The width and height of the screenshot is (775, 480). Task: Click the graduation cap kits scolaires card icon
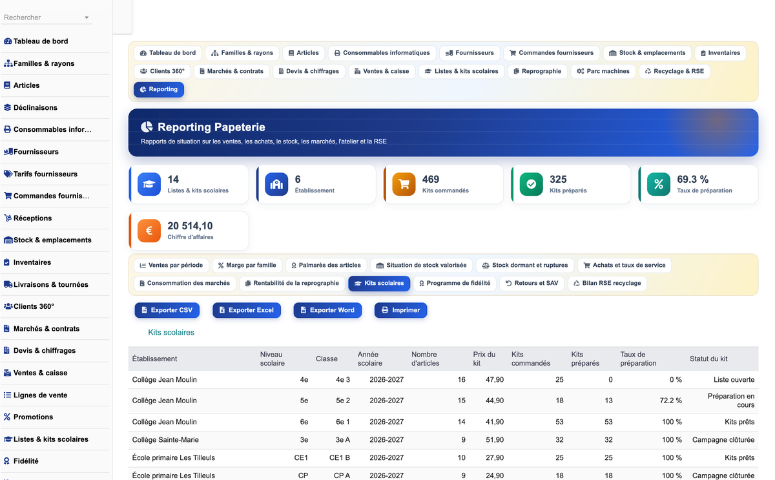(149, 184)
